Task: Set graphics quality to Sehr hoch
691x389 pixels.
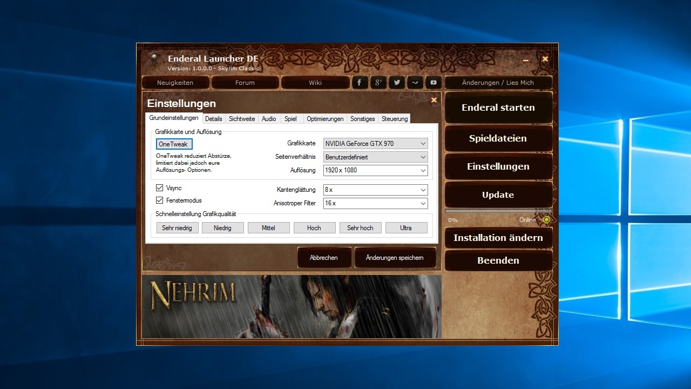Action: pos(360,228)
